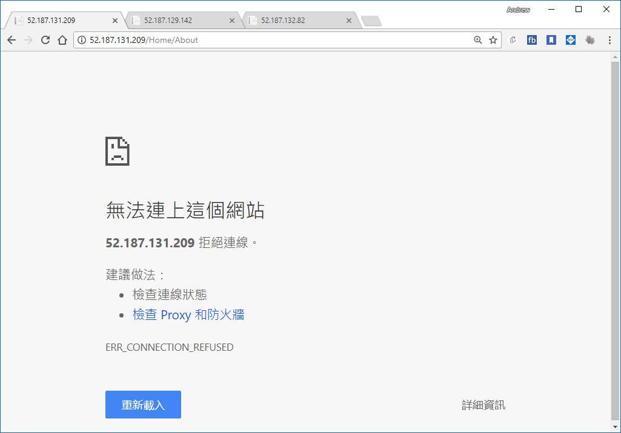Reload the page using the toolbar icon

point(45,40)
